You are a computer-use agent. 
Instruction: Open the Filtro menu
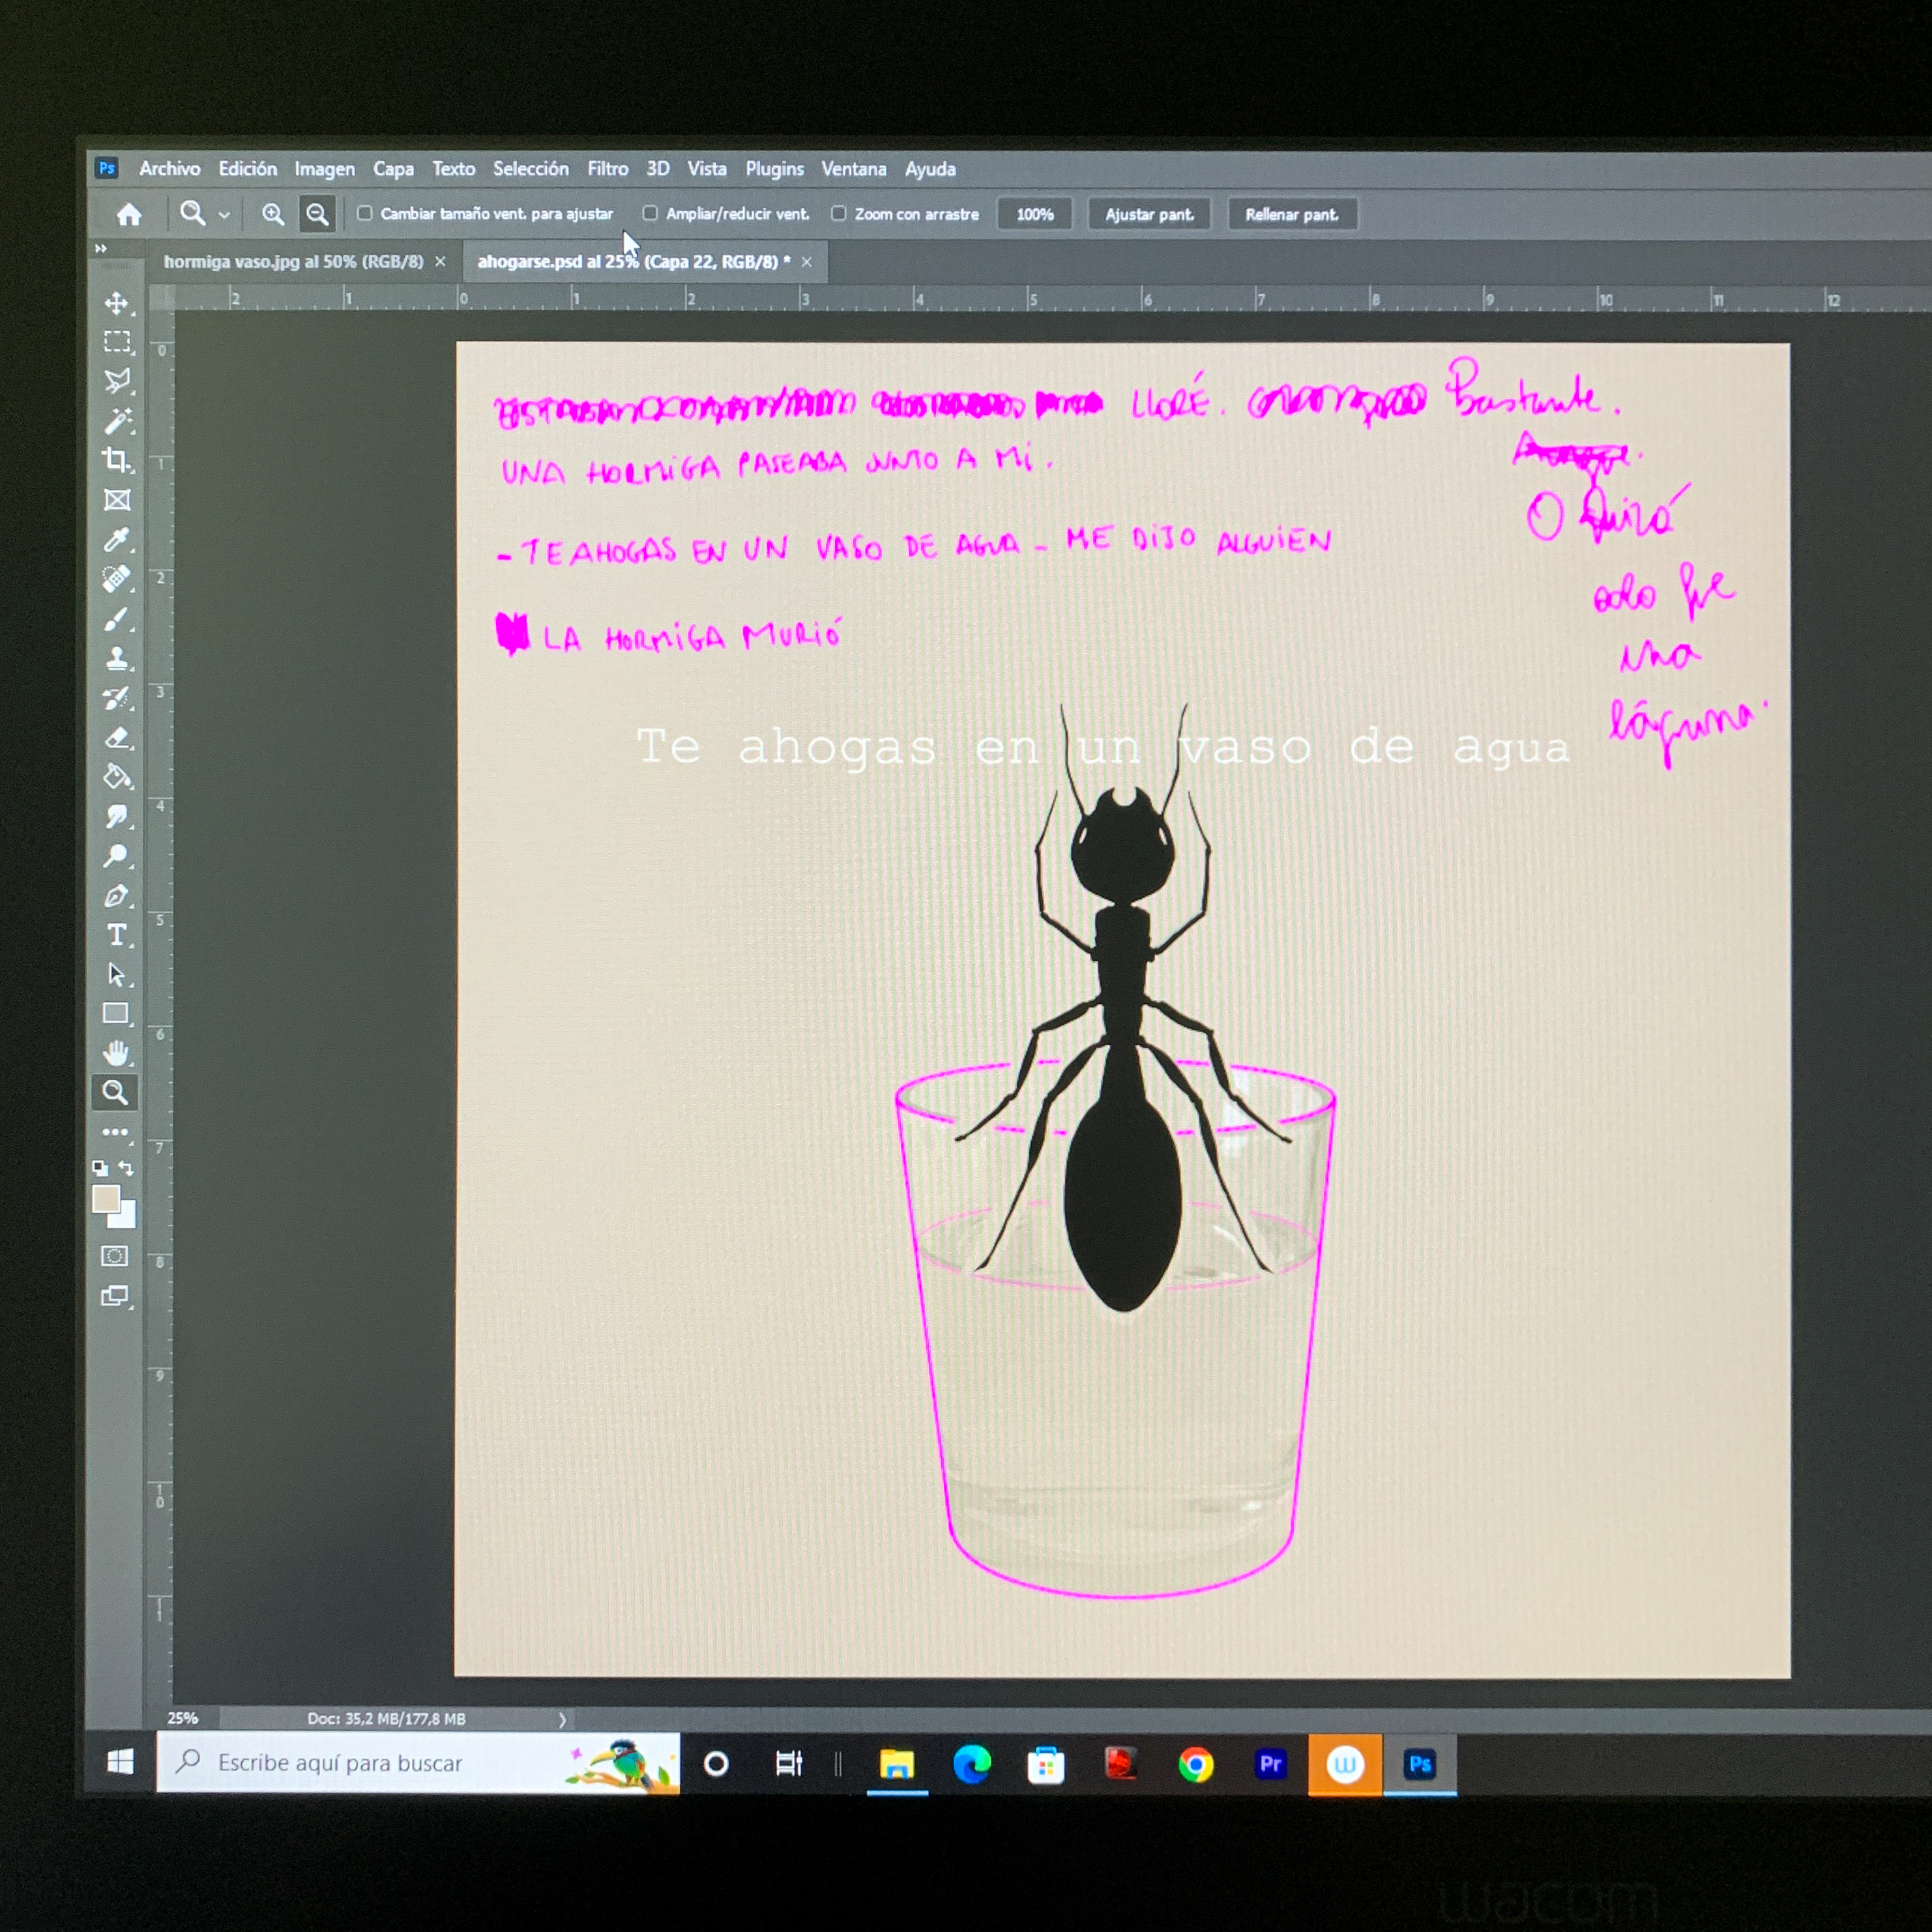click(x=607, y=169)
